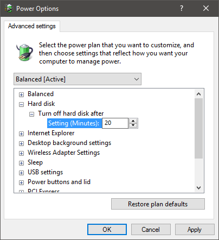
Task: Expand the Sleep settings node
Action: tap(21, 163)
